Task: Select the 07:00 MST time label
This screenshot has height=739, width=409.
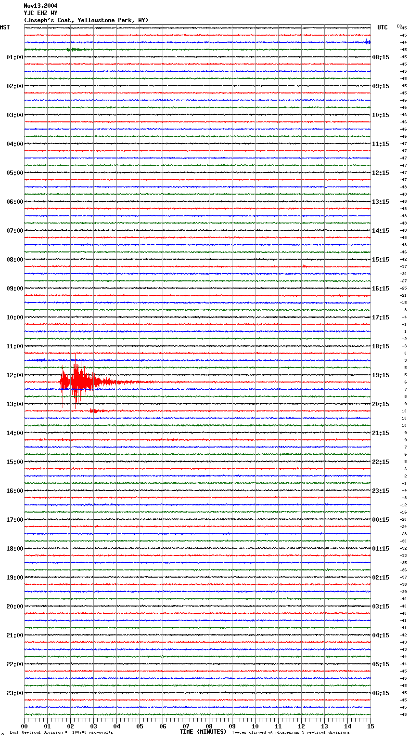Action: tap(14, 231)
